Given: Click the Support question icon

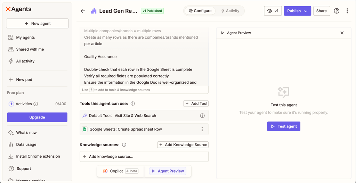Looking at the screenshot, I should (11, 169).
